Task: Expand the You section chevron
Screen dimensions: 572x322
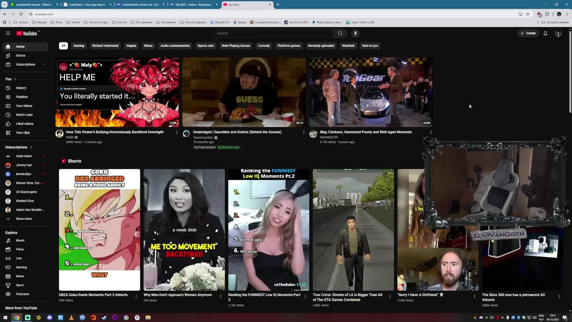Action: [x=15, y=79]
